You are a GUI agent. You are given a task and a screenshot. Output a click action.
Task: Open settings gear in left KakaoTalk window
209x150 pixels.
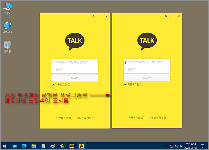93,16
